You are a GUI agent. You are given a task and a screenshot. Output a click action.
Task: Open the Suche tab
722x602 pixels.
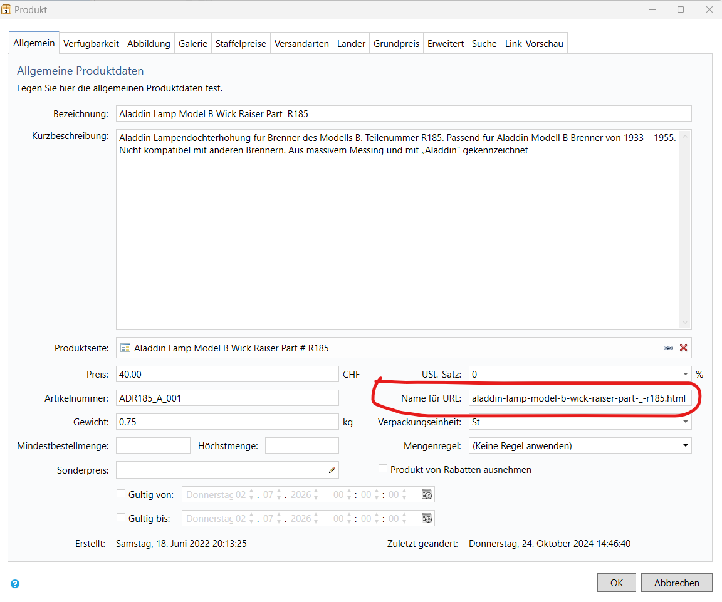(484, 44)
